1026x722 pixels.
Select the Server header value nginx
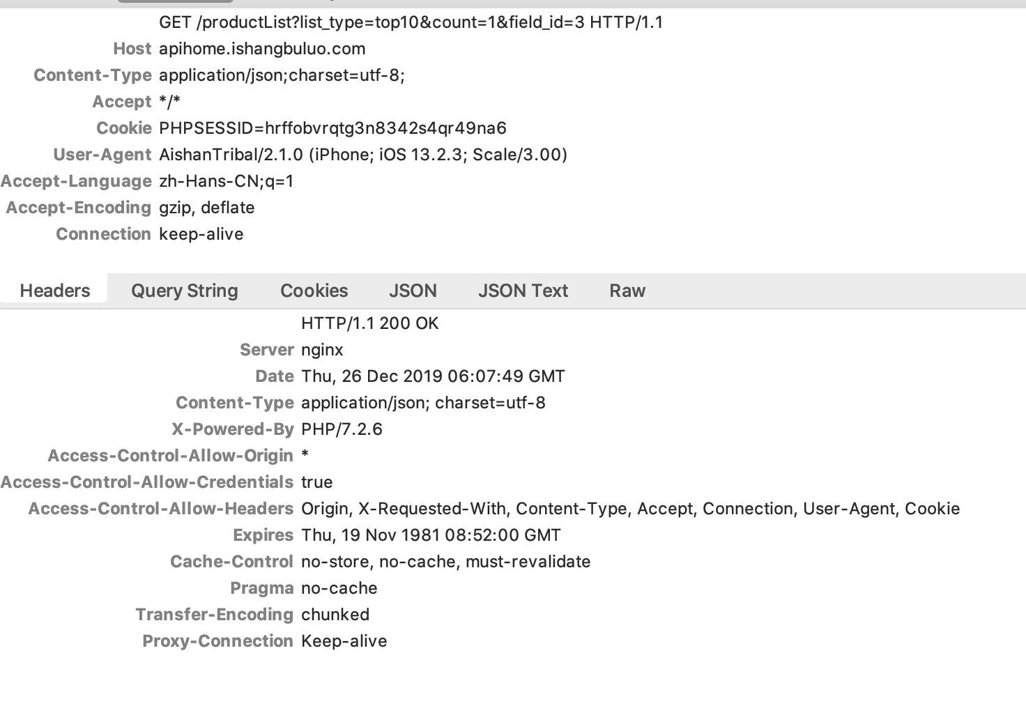tap(321, 349)
